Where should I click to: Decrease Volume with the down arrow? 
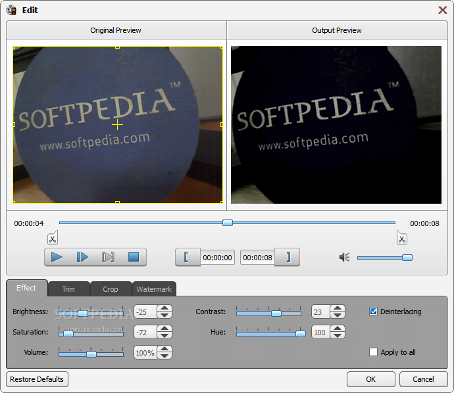(x=164, y=356)
